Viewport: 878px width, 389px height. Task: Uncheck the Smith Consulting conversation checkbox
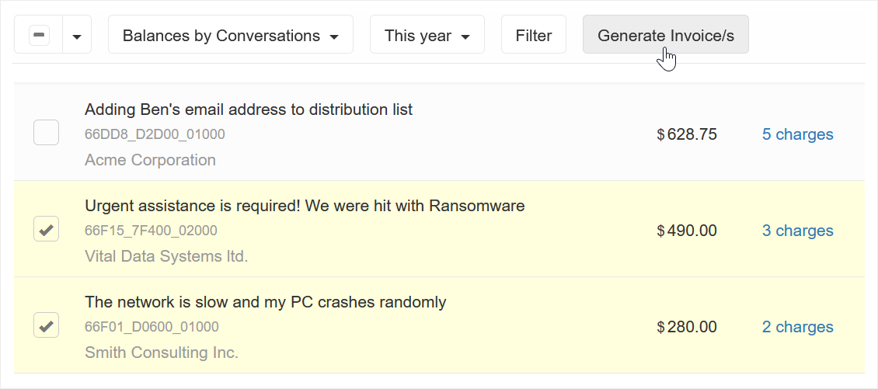click(x=47, y=326)
